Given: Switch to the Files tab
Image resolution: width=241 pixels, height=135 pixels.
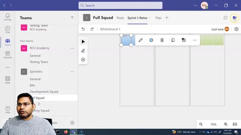Looking at the screenshot, I should click(x=158, y=18).
